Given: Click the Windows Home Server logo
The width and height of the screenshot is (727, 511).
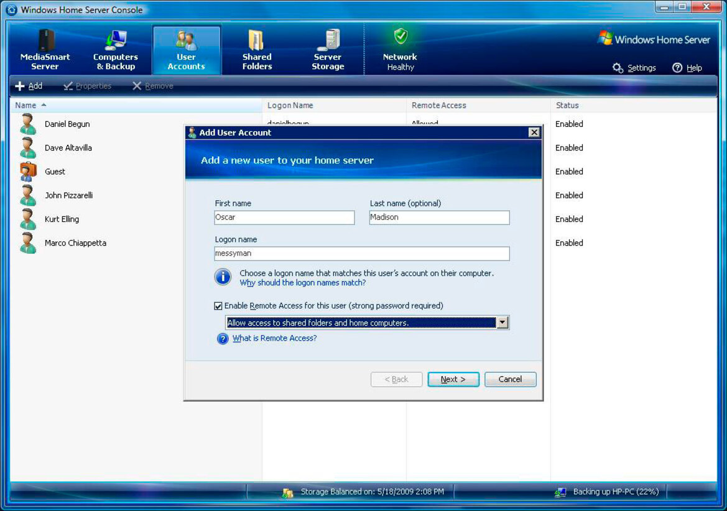Looking at the screenshot, I should pos(654,39).
